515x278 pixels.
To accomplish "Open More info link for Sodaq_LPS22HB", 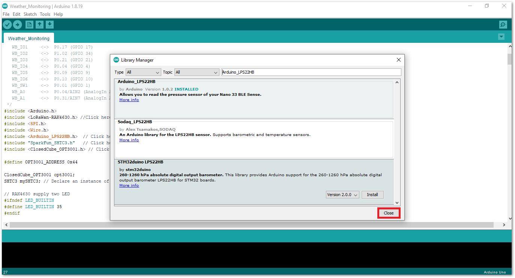I will coord(129,140).
